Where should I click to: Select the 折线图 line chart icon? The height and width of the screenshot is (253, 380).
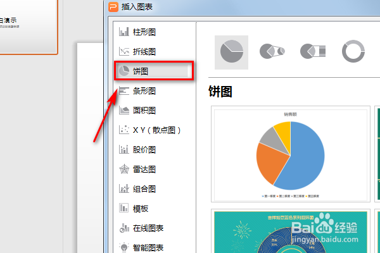124,51
